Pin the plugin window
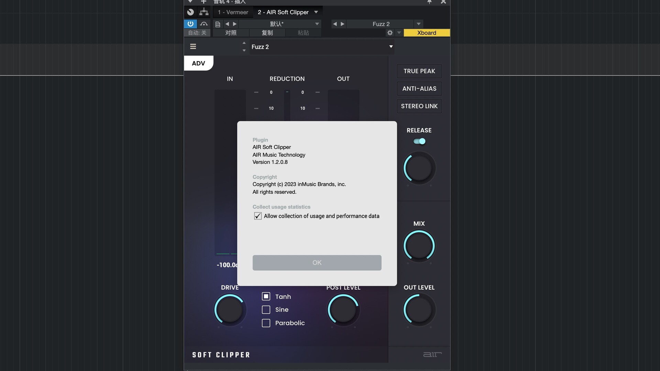The image size is (660, 371). 429,2
